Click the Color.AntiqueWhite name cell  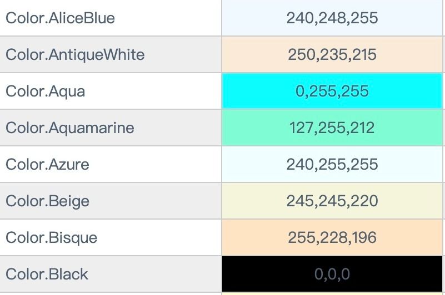click(111, 54)
